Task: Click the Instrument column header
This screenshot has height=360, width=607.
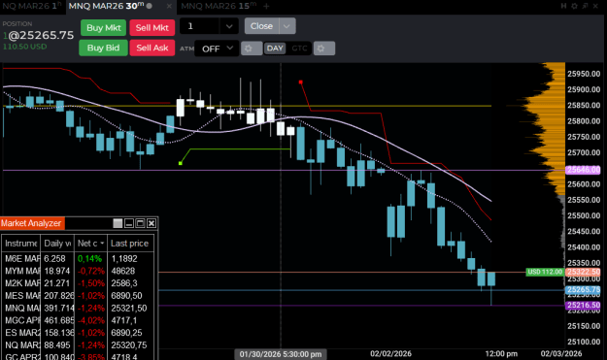Action: pyautogui.click(x=21, y=244)
